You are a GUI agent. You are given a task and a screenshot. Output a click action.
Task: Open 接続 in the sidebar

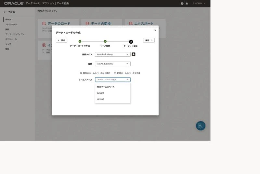click(7, 29)
